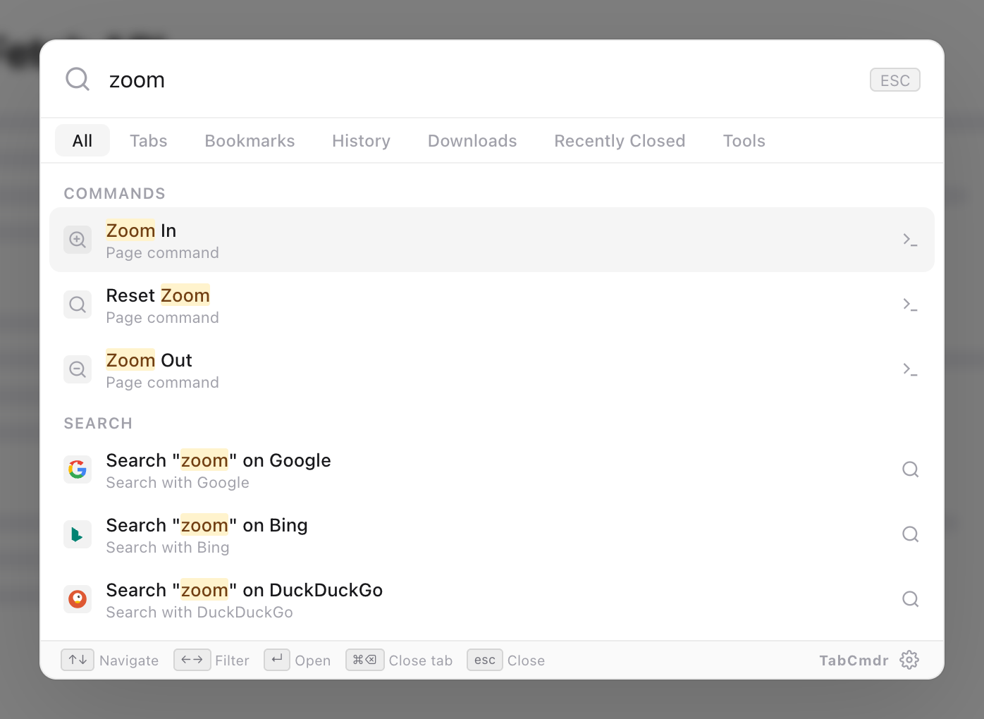
Task: Select the All tab
Action: [82, 141]
